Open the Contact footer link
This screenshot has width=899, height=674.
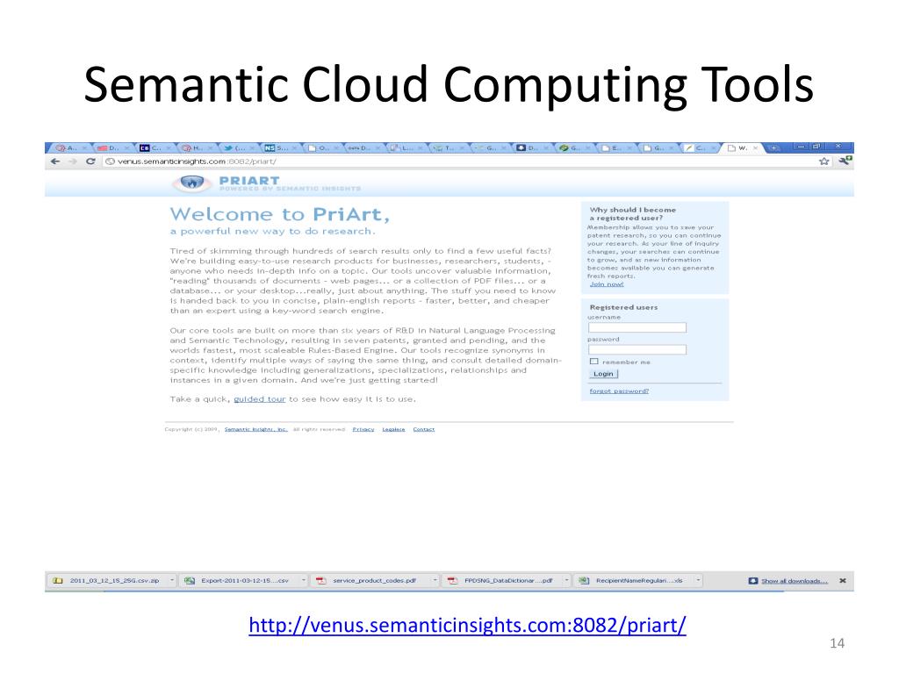tap(424, 429)
